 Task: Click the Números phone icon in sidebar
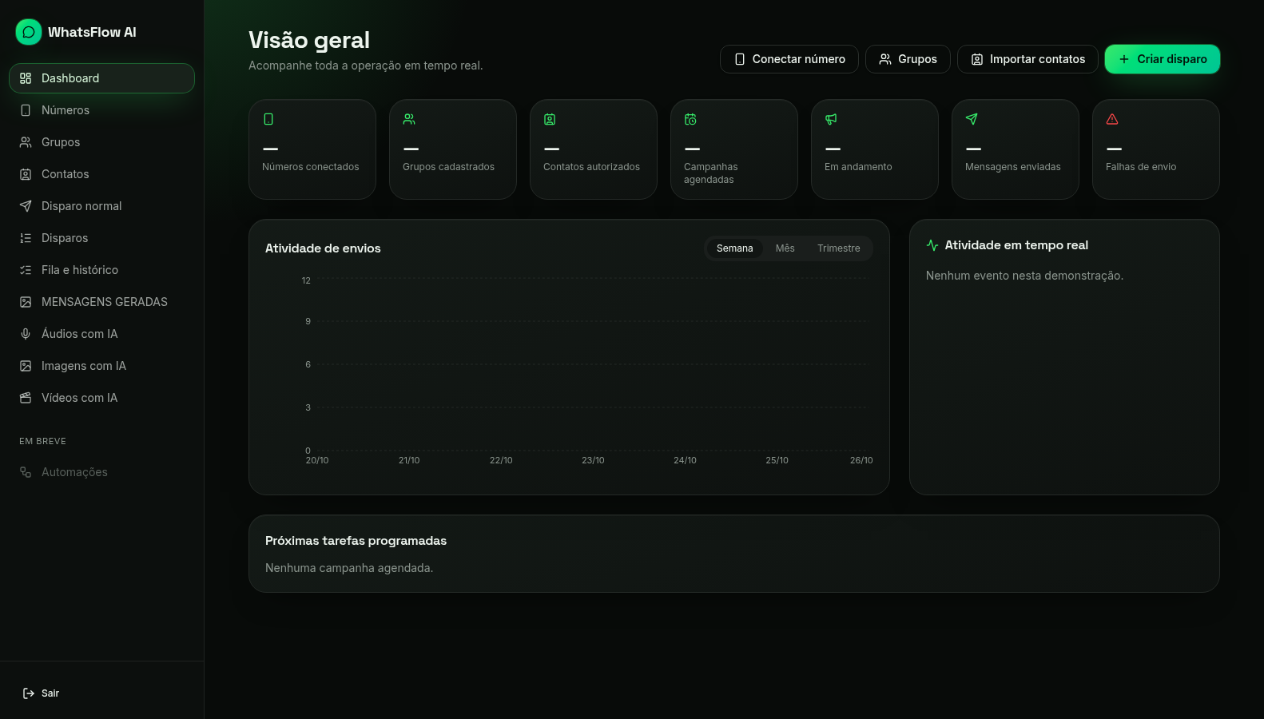(26, 110)
